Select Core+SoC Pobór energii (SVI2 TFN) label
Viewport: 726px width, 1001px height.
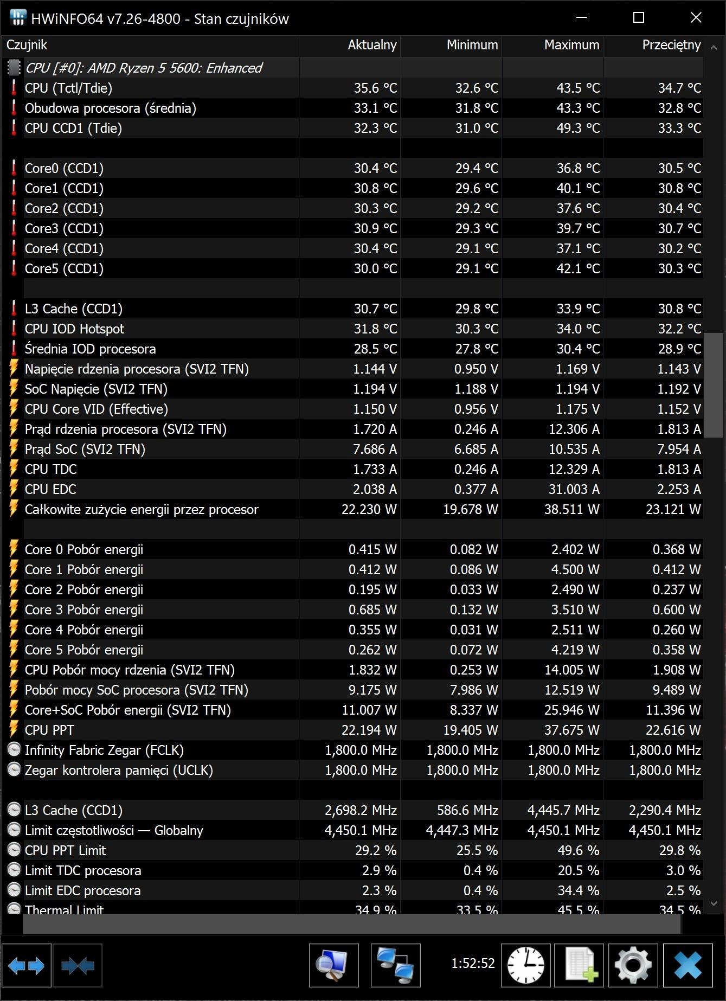[x=128, y=710]
